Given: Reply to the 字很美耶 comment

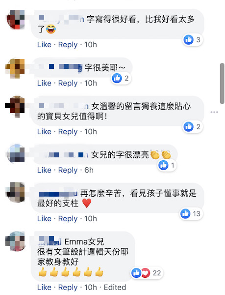Looking at the screenshot, I should click(68, 83).
